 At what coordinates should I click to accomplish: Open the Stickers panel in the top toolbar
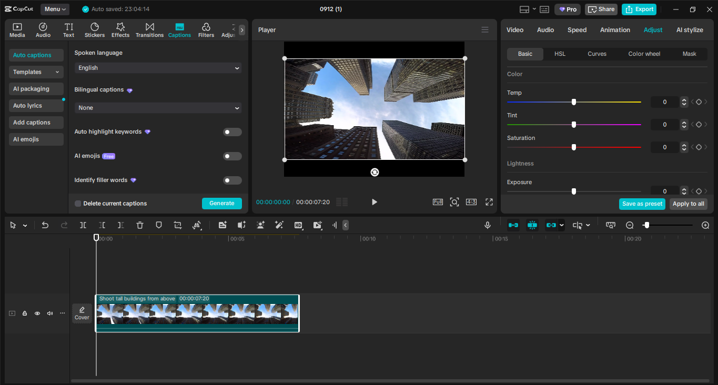click(94, 29)
